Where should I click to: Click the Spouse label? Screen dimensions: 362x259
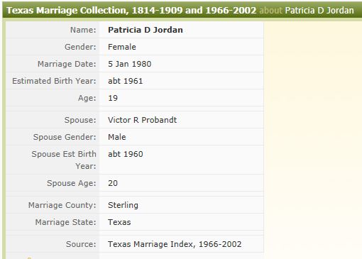(80, 120)
